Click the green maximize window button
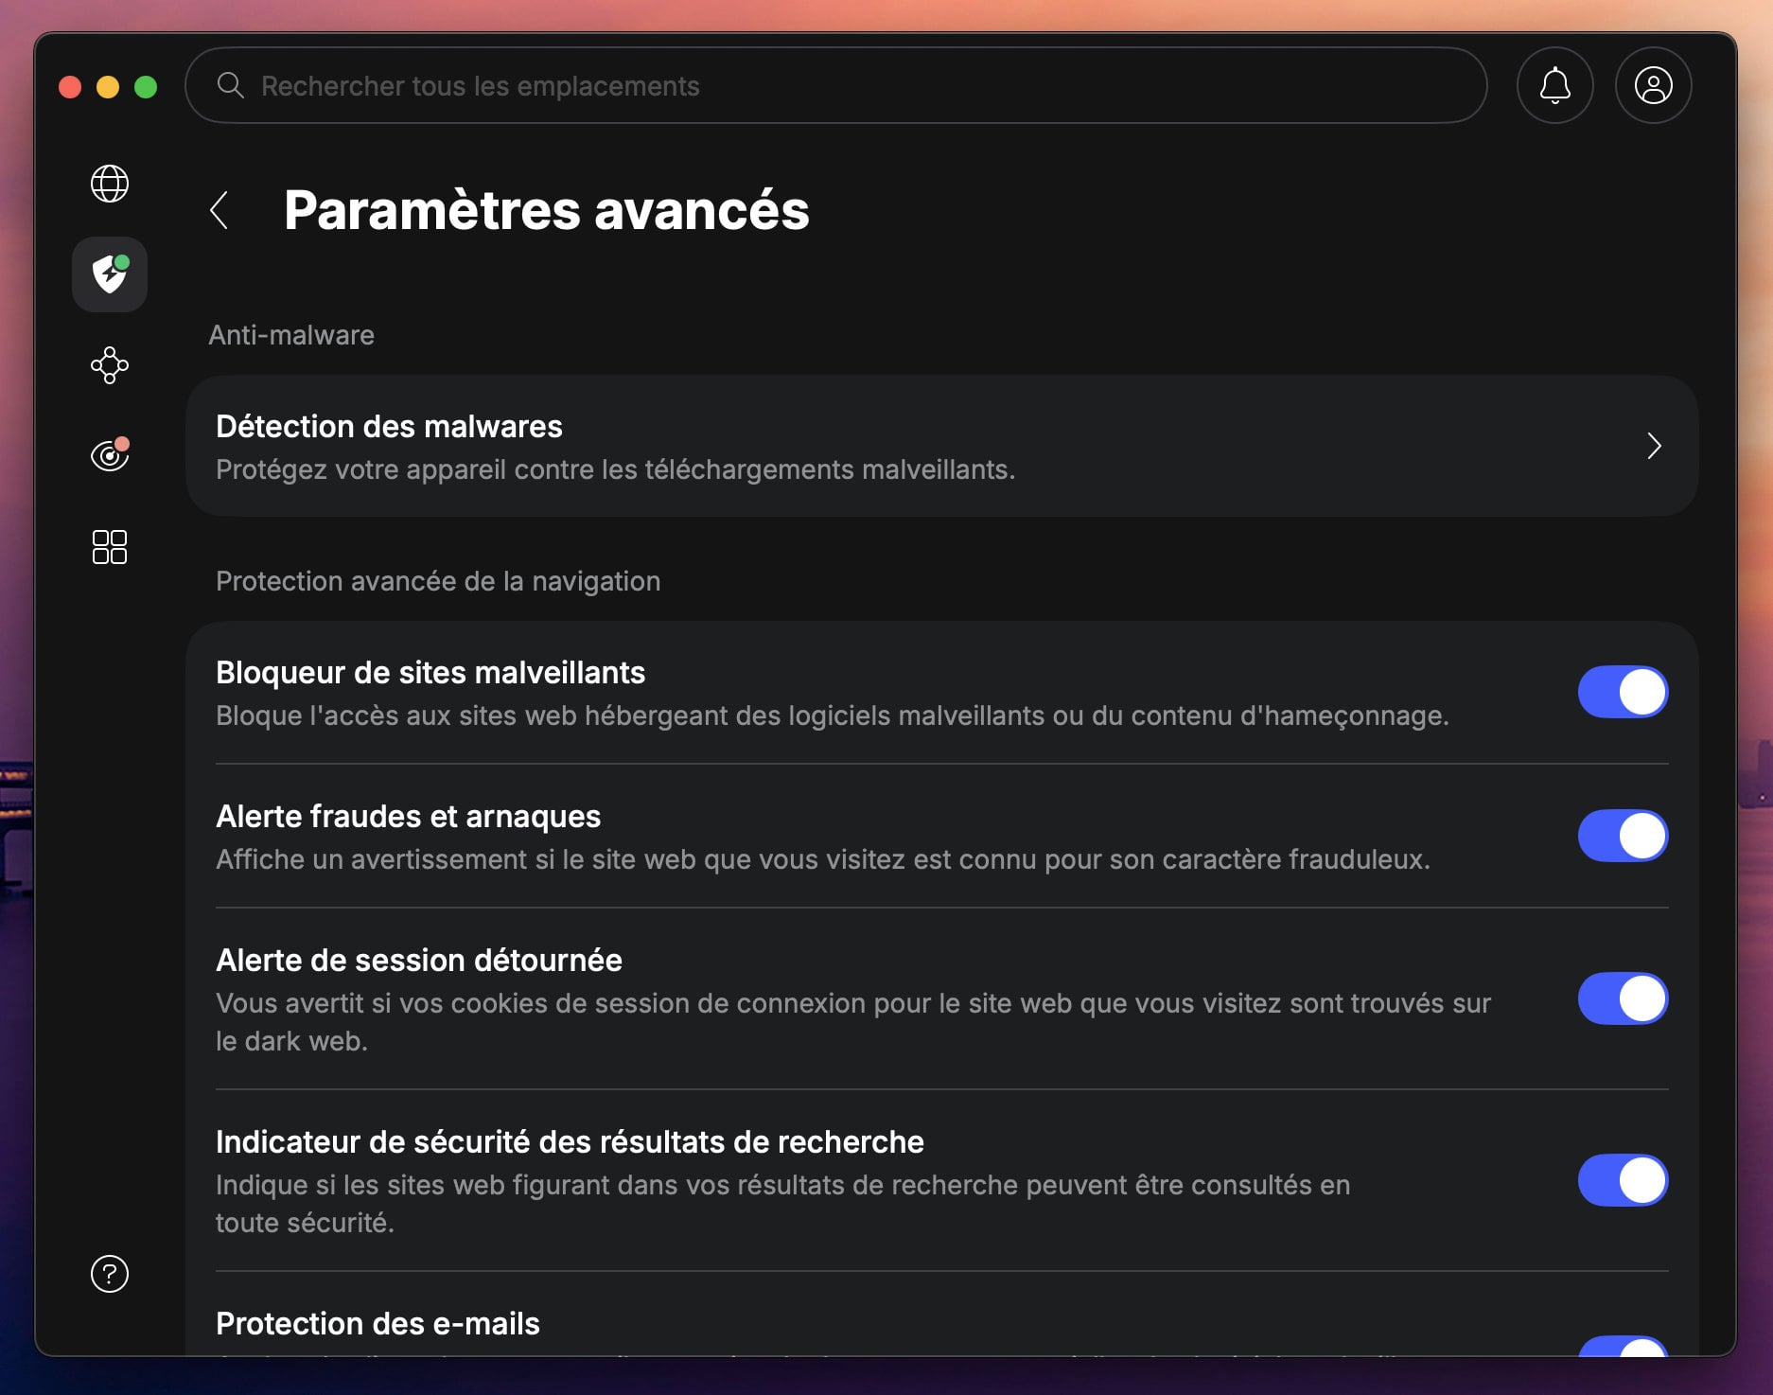The width and height of the screenshot is (1773, 1395). (146, 87)
